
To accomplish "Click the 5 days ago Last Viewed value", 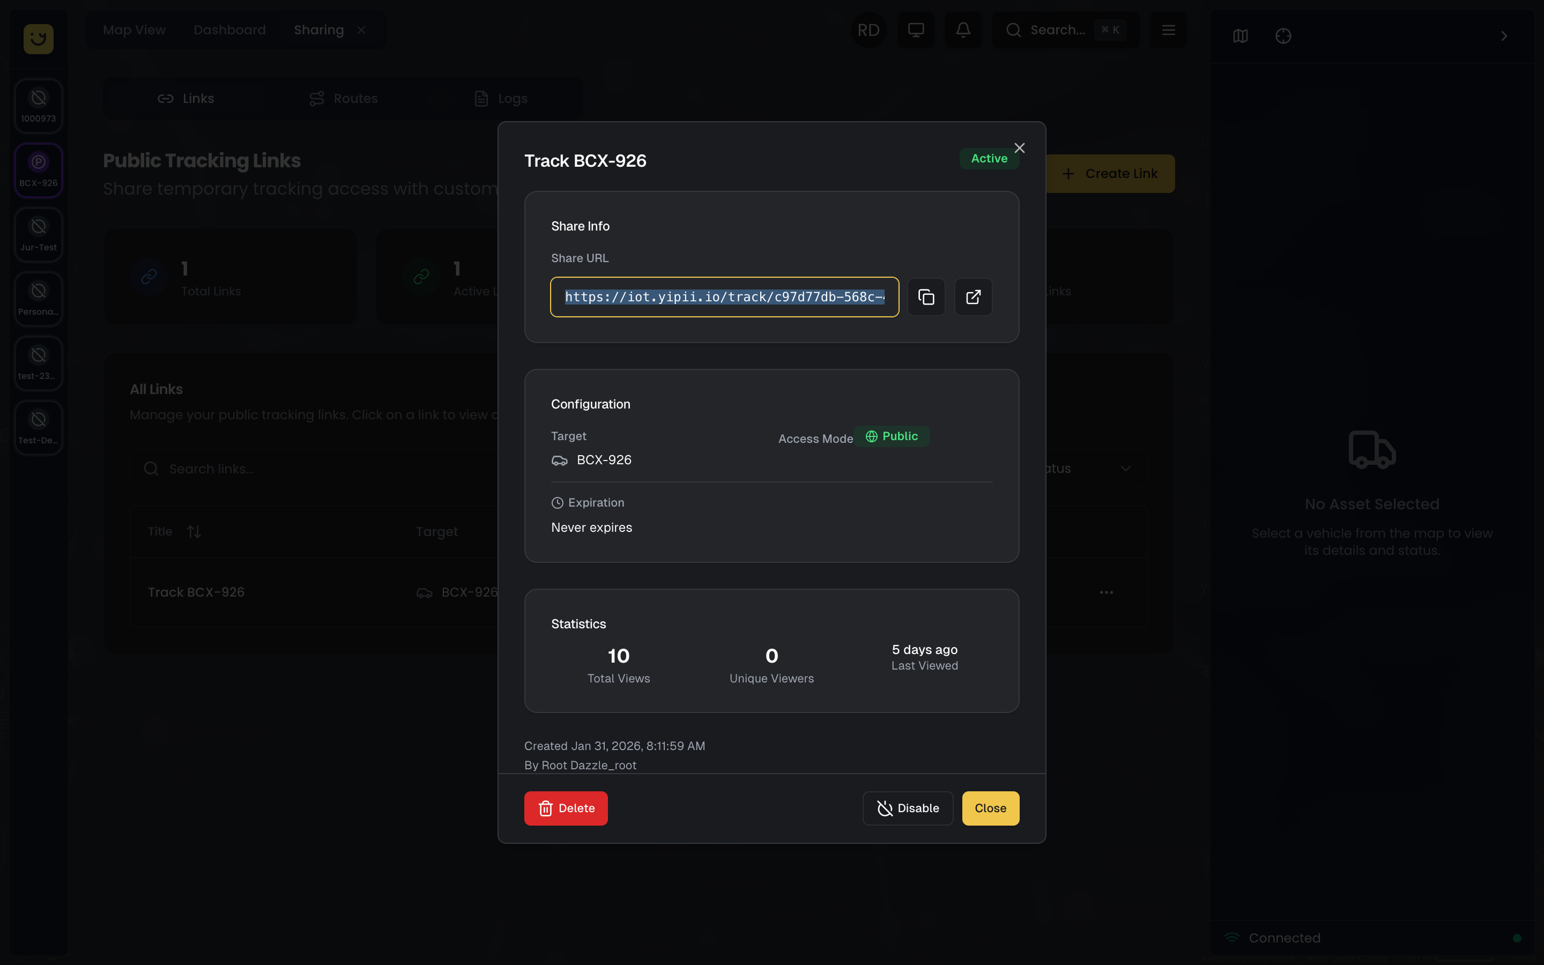I will [x=924, y=650].
